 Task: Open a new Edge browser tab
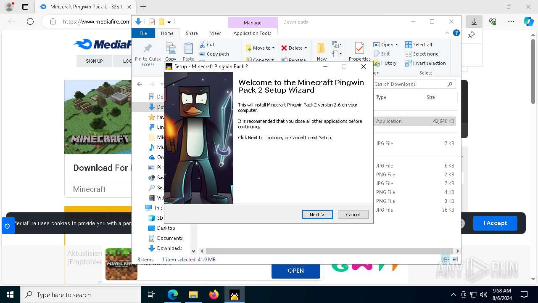click(x=143, y=7)
